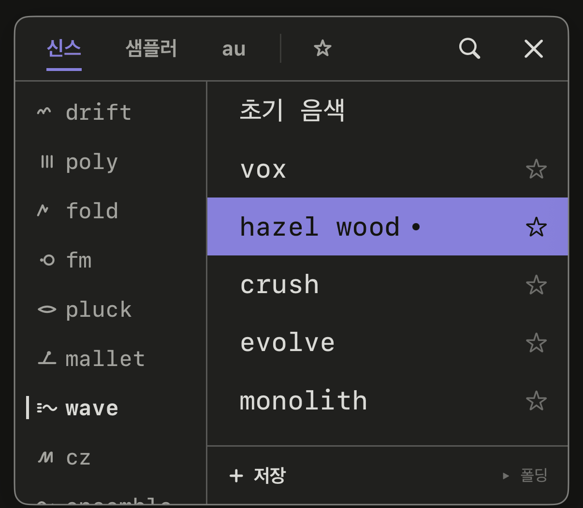Select the mallet synth icon
Screen dimensions: 583x508
(x=47, y=358)
